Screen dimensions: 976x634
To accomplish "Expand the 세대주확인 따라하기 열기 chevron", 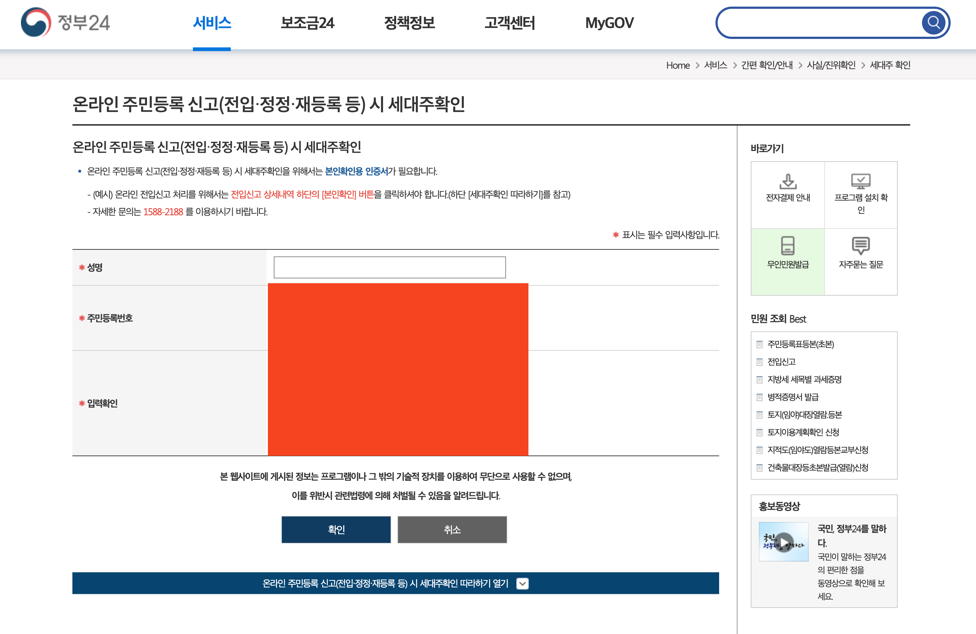I will [x=523, y=583].
